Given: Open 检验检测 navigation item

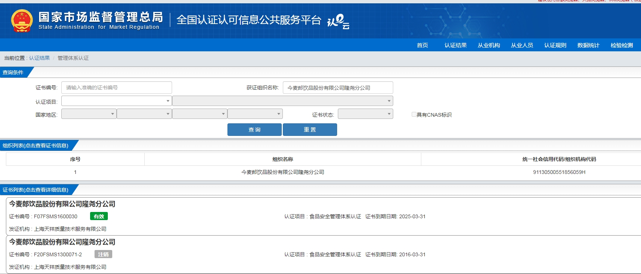Looking at the screenshot, I should [x=622, y=45].
